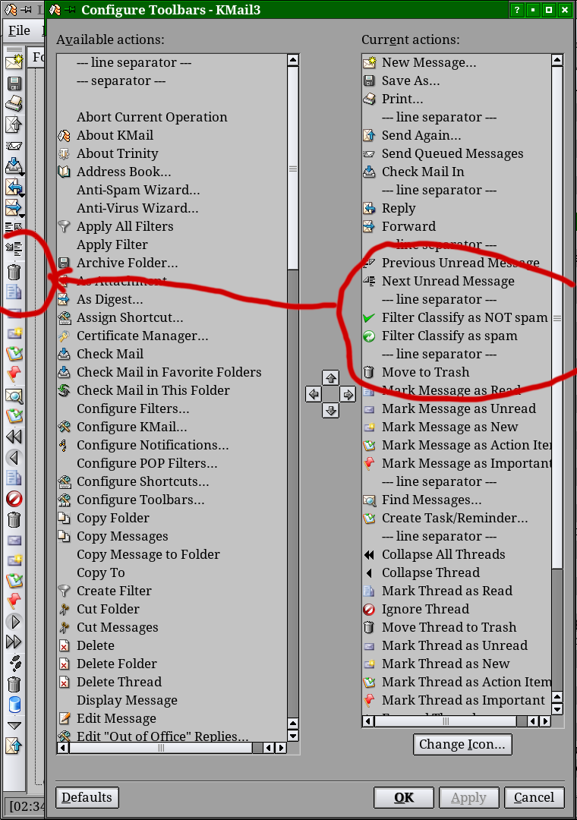Image resolution: width=577 pixels, height=820 pixels.
Task: Click the New Message icon in KMail toolbar
Action: 14,61
